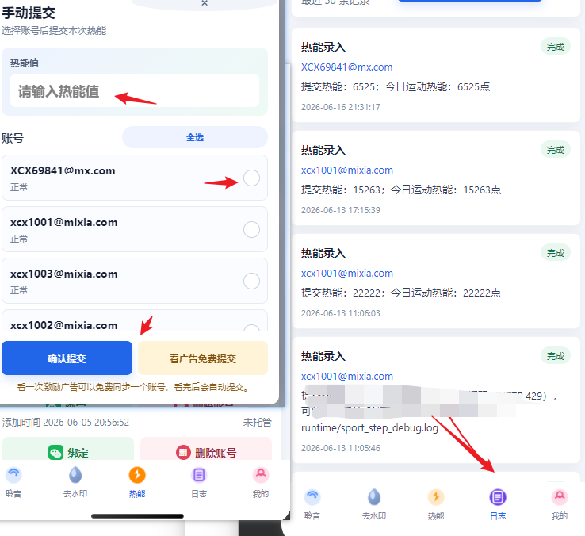Select the 热能 lightning icon in left panel
Viewport: 585px width, 536px height.
pyautogui.click(x=137, y=475)
